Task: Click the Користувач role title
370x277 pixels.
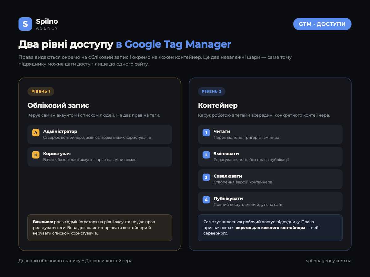Action: 57,154
